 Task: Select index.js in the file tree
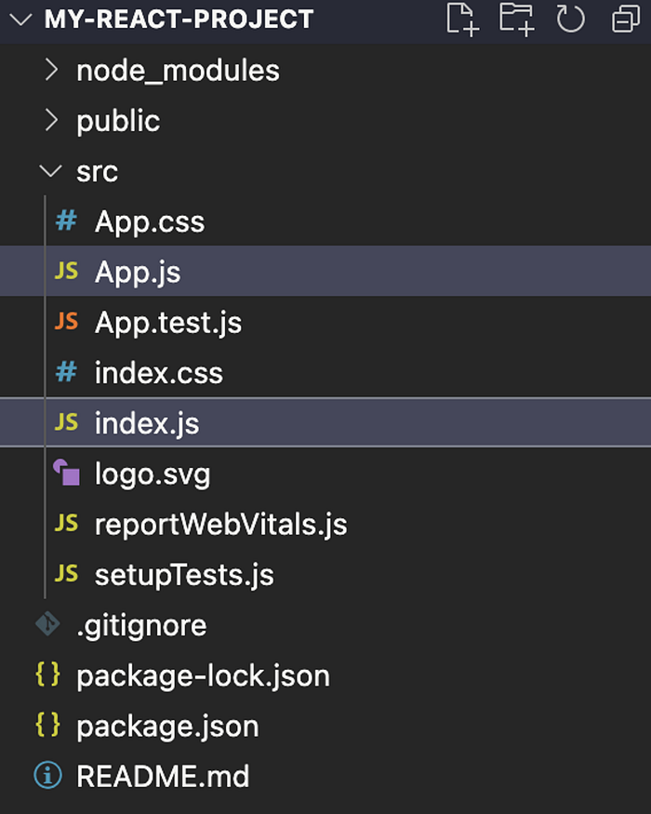pyautogui.click(x=147, y=423)
